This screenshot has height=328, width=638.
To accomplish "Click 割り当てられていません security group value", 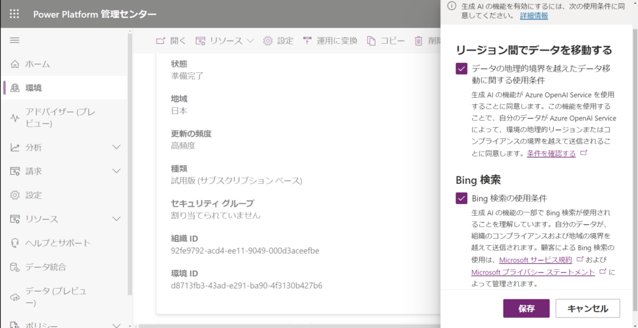I will click(216, 215).
